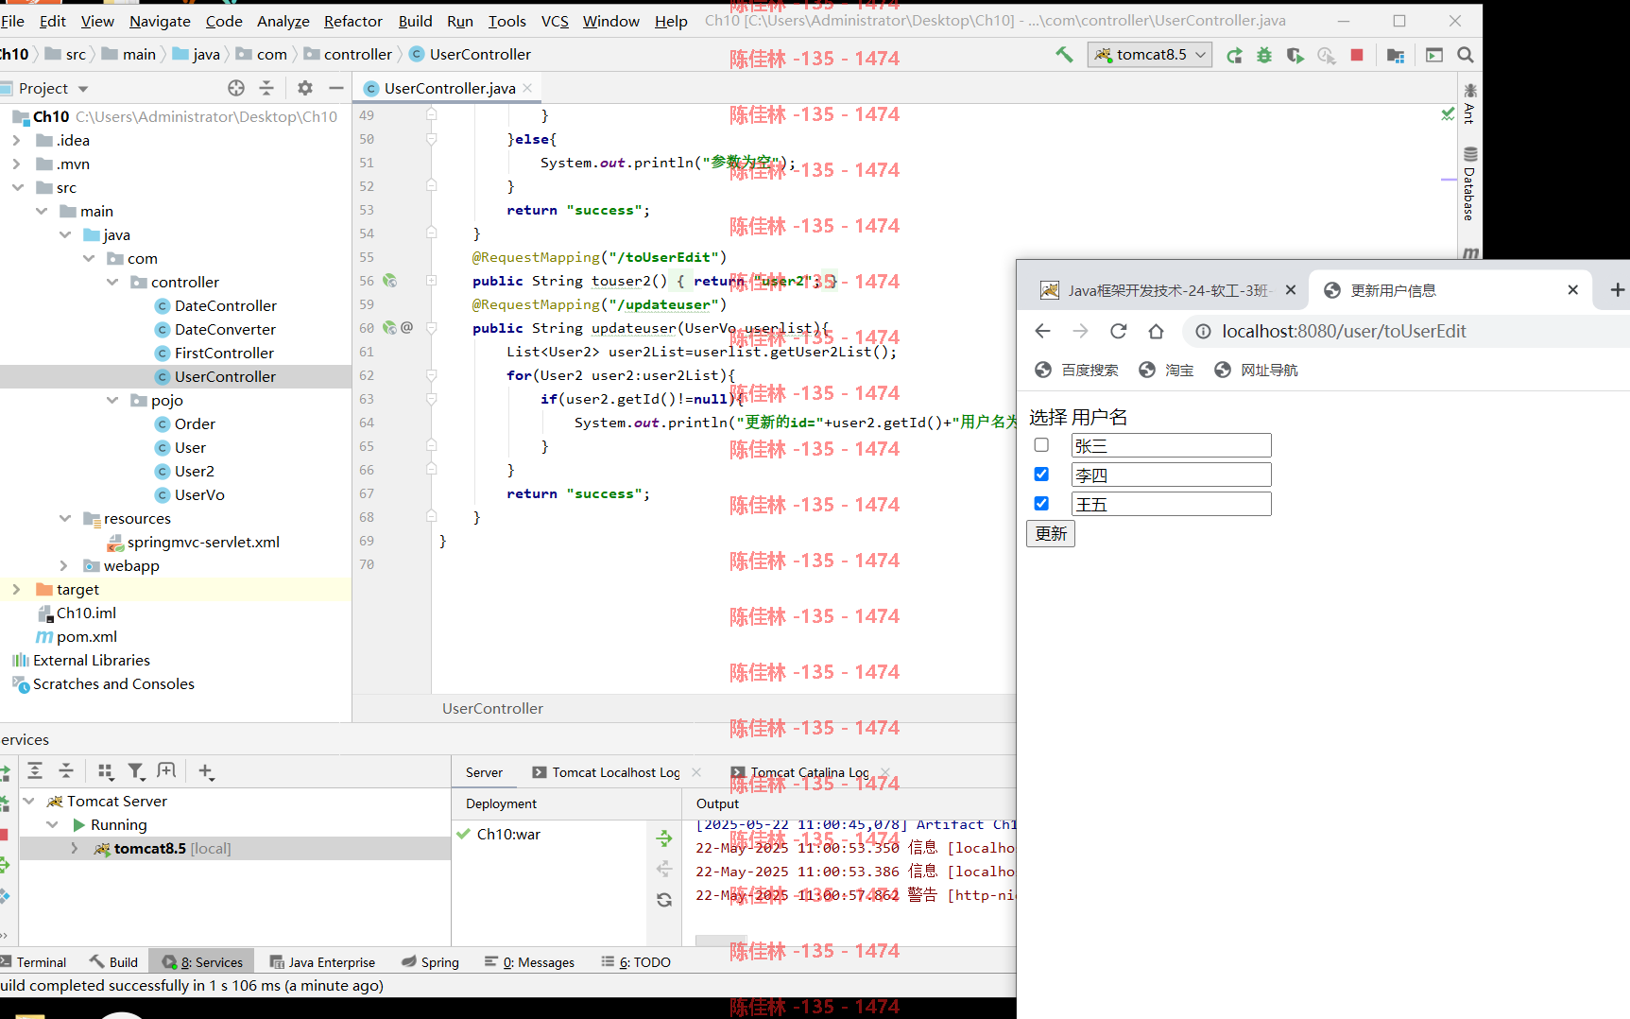1630x1019 pixels.
Task: Open 百度搜索 bookmark
Action: tap(1076, 370)
